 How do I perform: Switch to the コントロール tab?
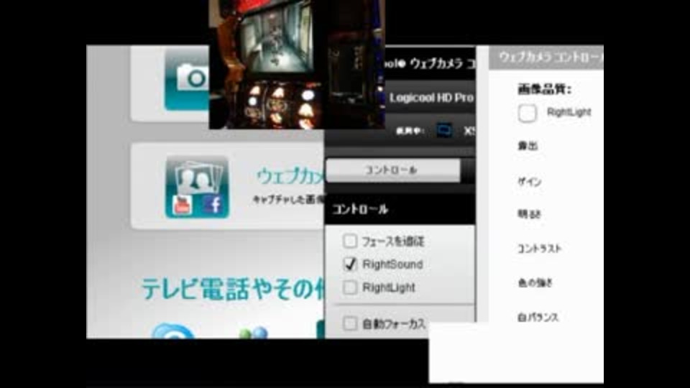(x=392, y=170)
